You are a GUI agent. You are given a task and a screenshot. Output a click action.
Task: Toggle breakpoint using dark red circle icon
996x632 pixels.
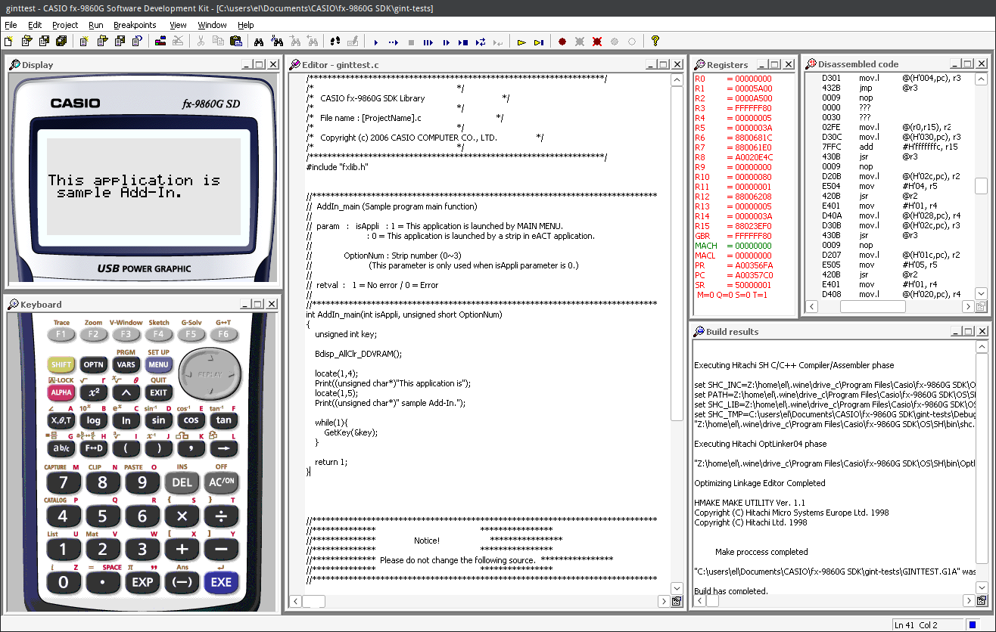[x=562, y=42]
